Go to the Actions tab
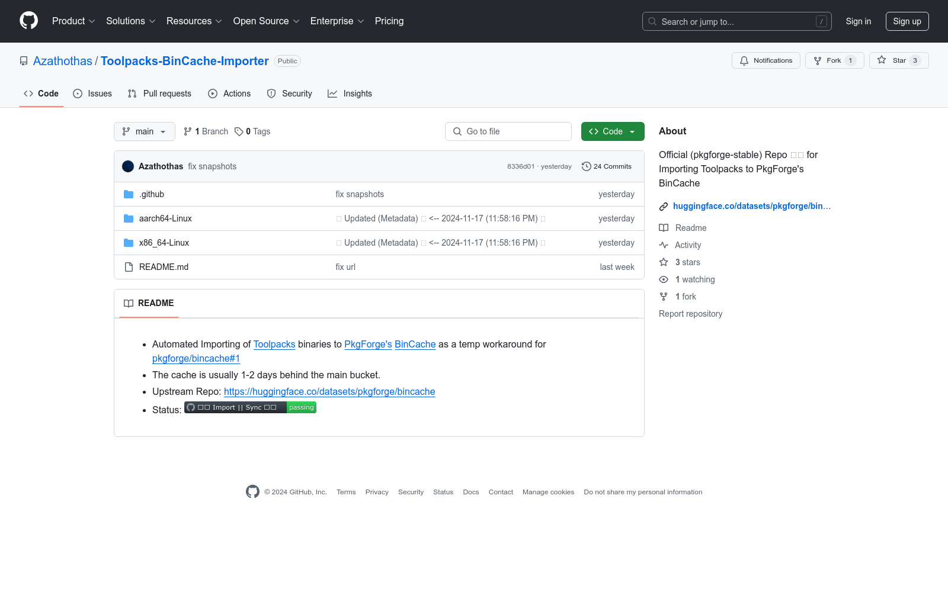The height and width of the screenshot is (592, 948). (x=229, y=94)
